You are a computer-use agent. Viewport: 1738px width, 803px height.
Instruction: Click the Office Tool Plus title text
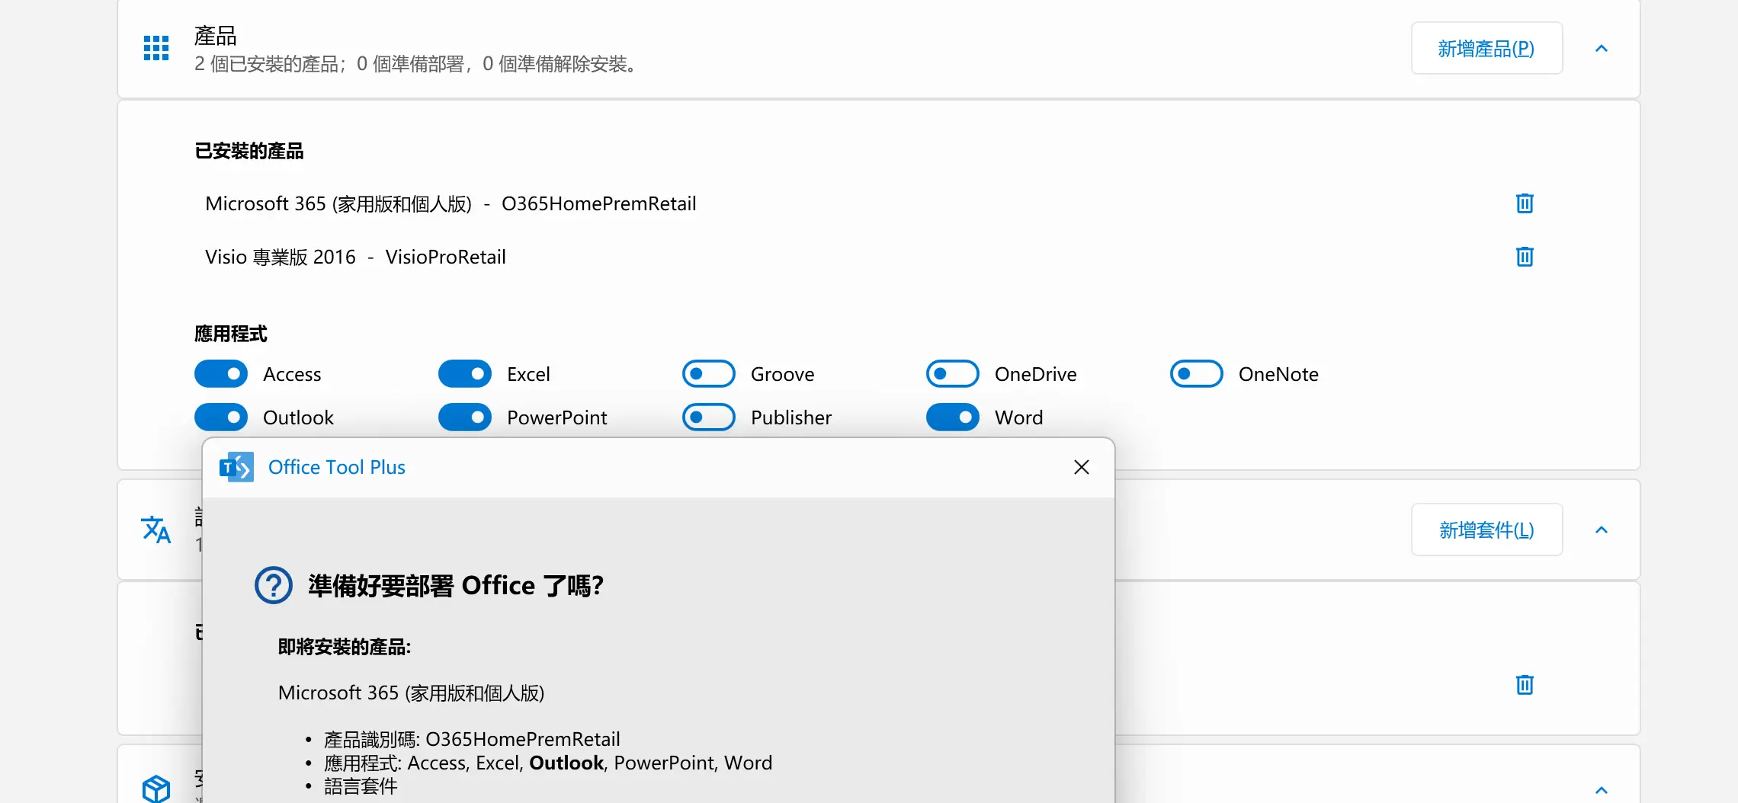[337, 467]
